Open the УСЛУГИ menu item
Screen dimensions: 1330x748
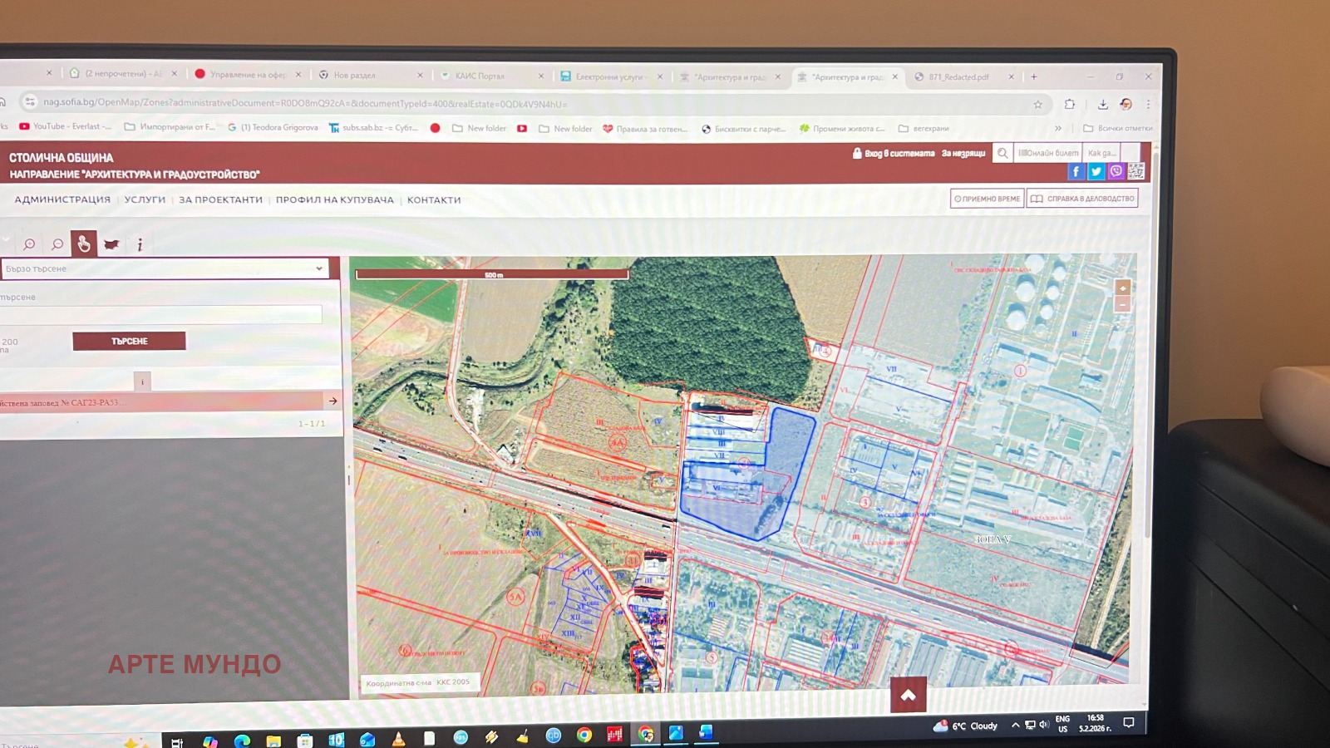coord(145,199)
